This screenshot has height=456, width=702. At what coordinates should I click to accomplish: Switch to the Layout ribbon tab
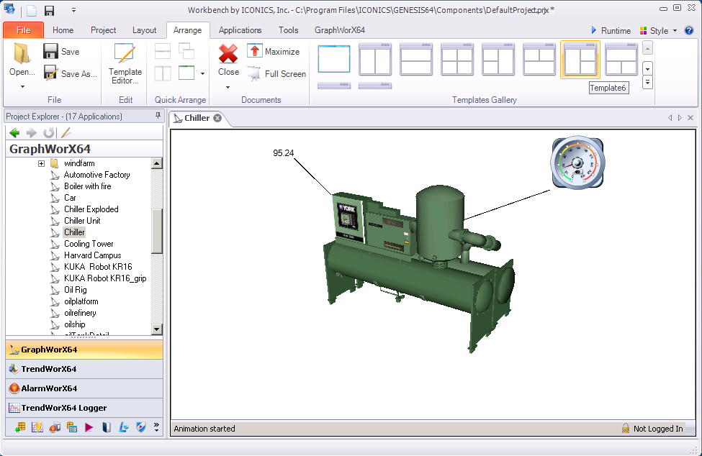click(144, 30)
